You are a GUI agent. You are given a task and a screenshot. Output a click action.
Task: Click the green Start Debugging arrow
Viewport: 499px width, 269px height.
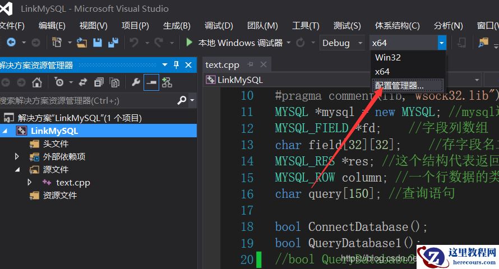coord(189,43)
